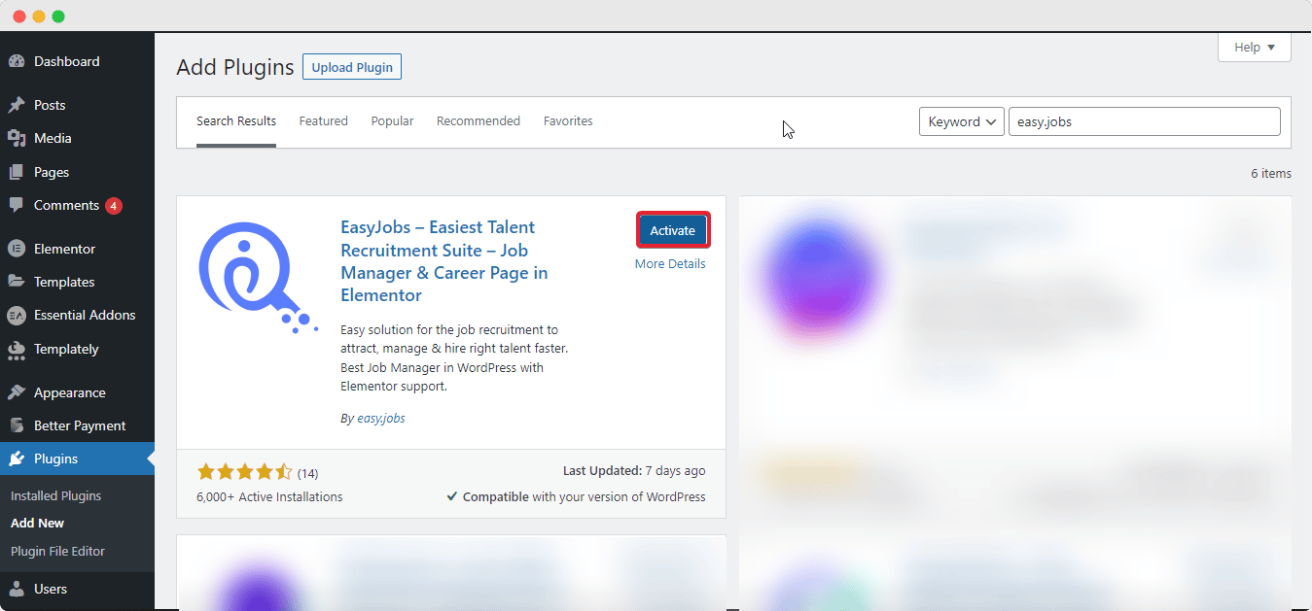The height and width of the screenshot is (611, 1312).
Task: Click the Better Payment icon
Action: click(17, 425)
